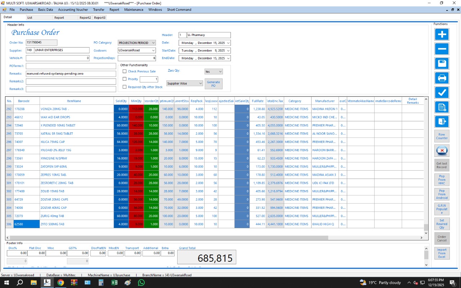Switch to the Report2 tab
Viewport: 461px width, 288px height.
point(85,17)
